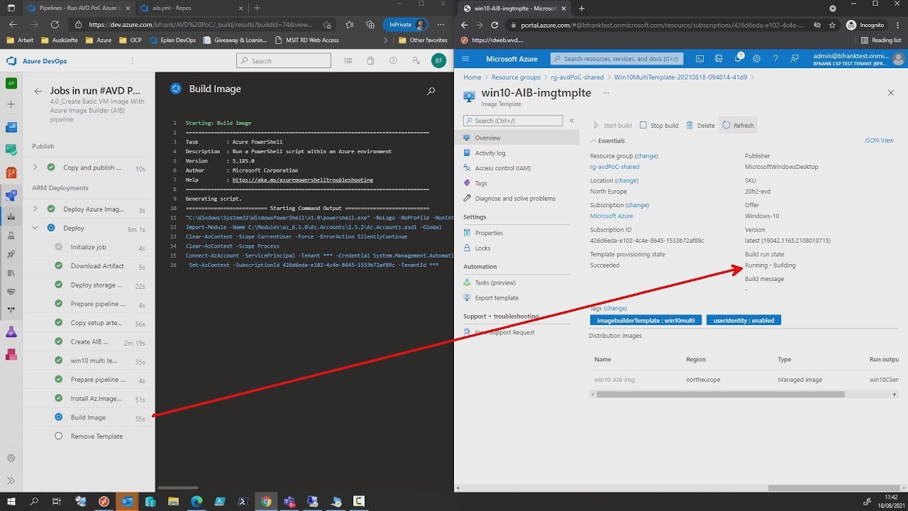Open DevOps work items list icon
908x511 pixels.
(348, 61)
